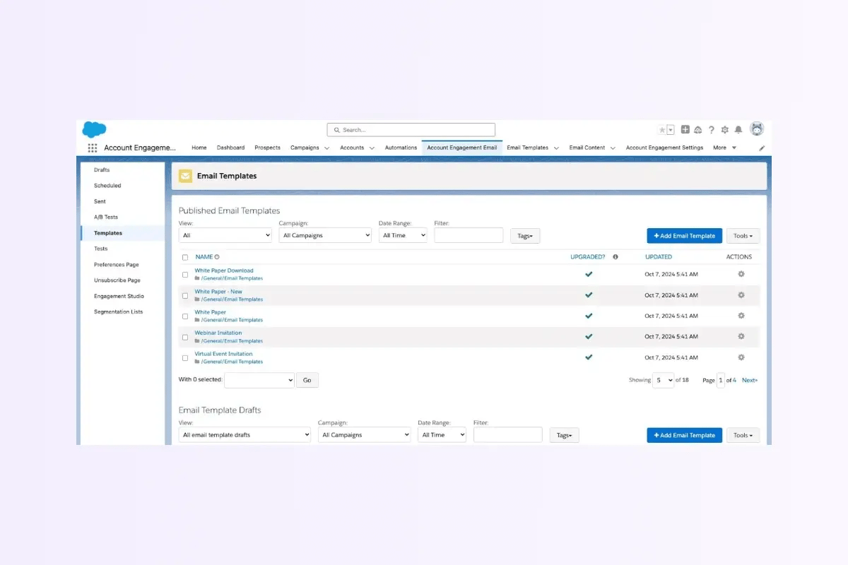Click the Showing page size selector
Viewport: 848px width, 565px height.
pos(663,380)
